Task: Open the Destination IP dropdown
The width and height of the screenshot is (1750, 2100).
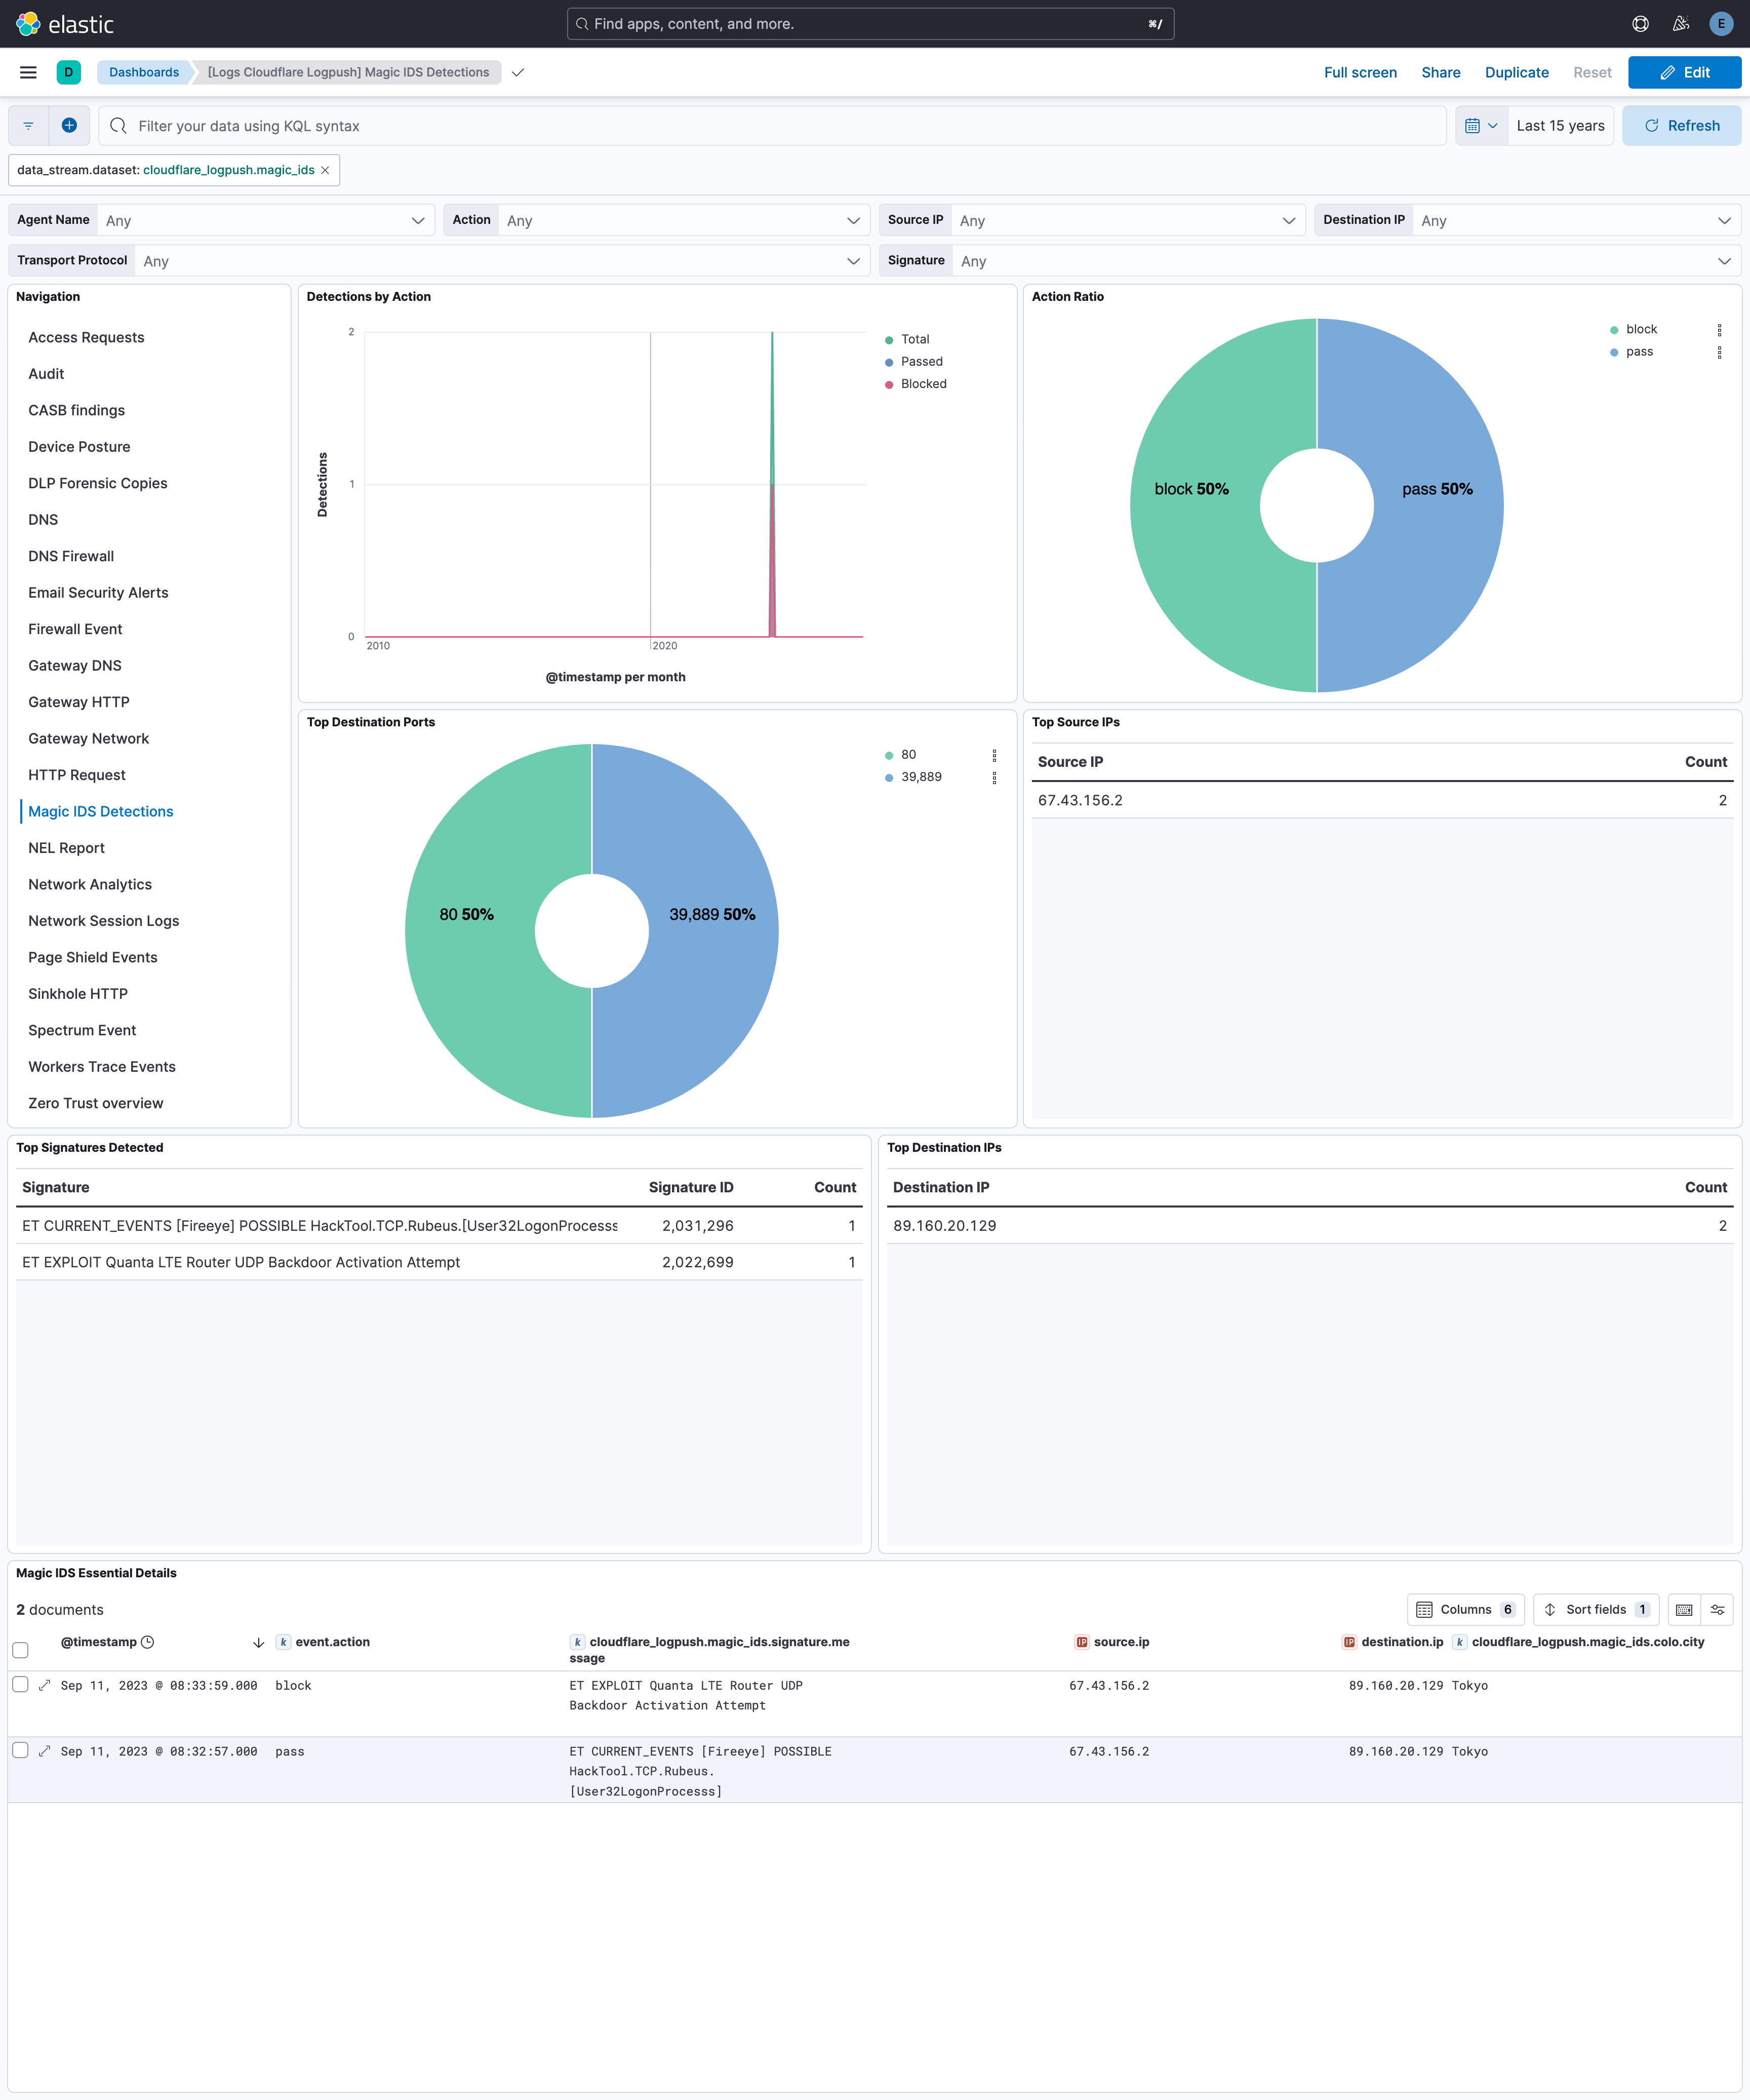Action: point(1576,220)
